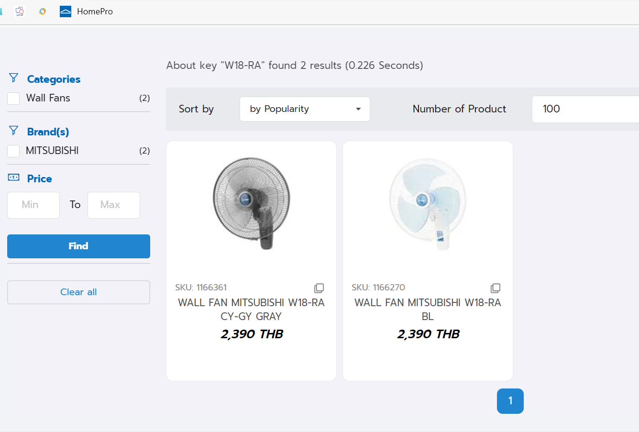
Task: Click the blue wall fan product image
Action: tap(428, 203)
